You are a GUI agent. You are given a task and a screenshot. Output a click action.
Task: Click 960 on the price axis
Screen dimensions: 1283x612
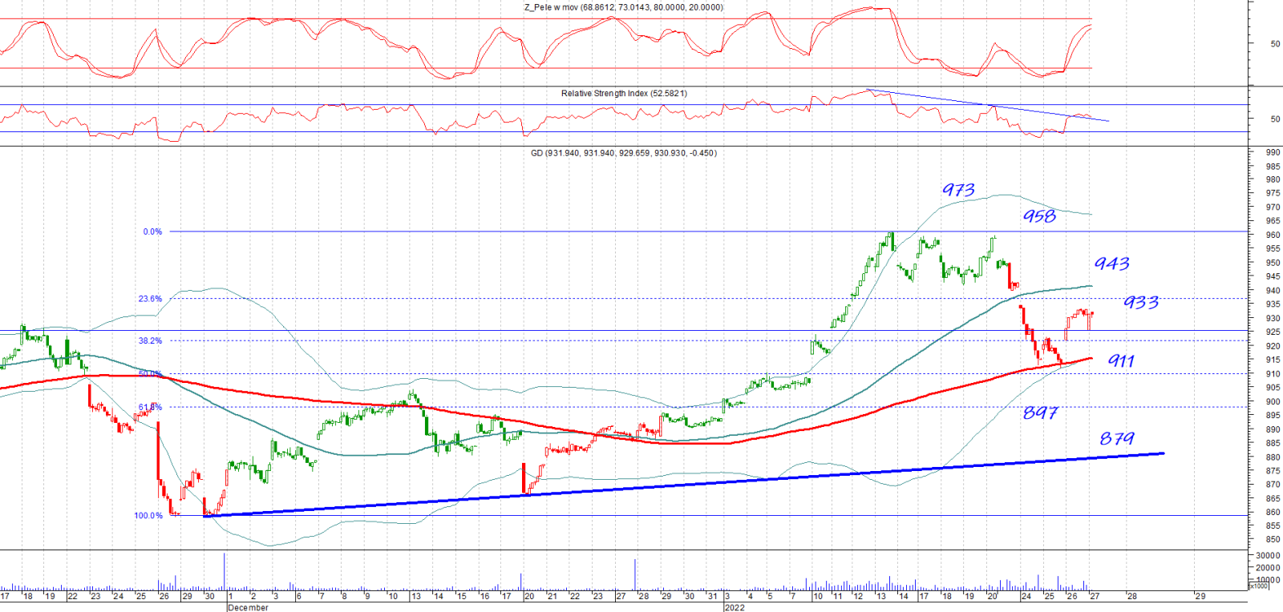pyautogui.click(x=1273, y=236)
